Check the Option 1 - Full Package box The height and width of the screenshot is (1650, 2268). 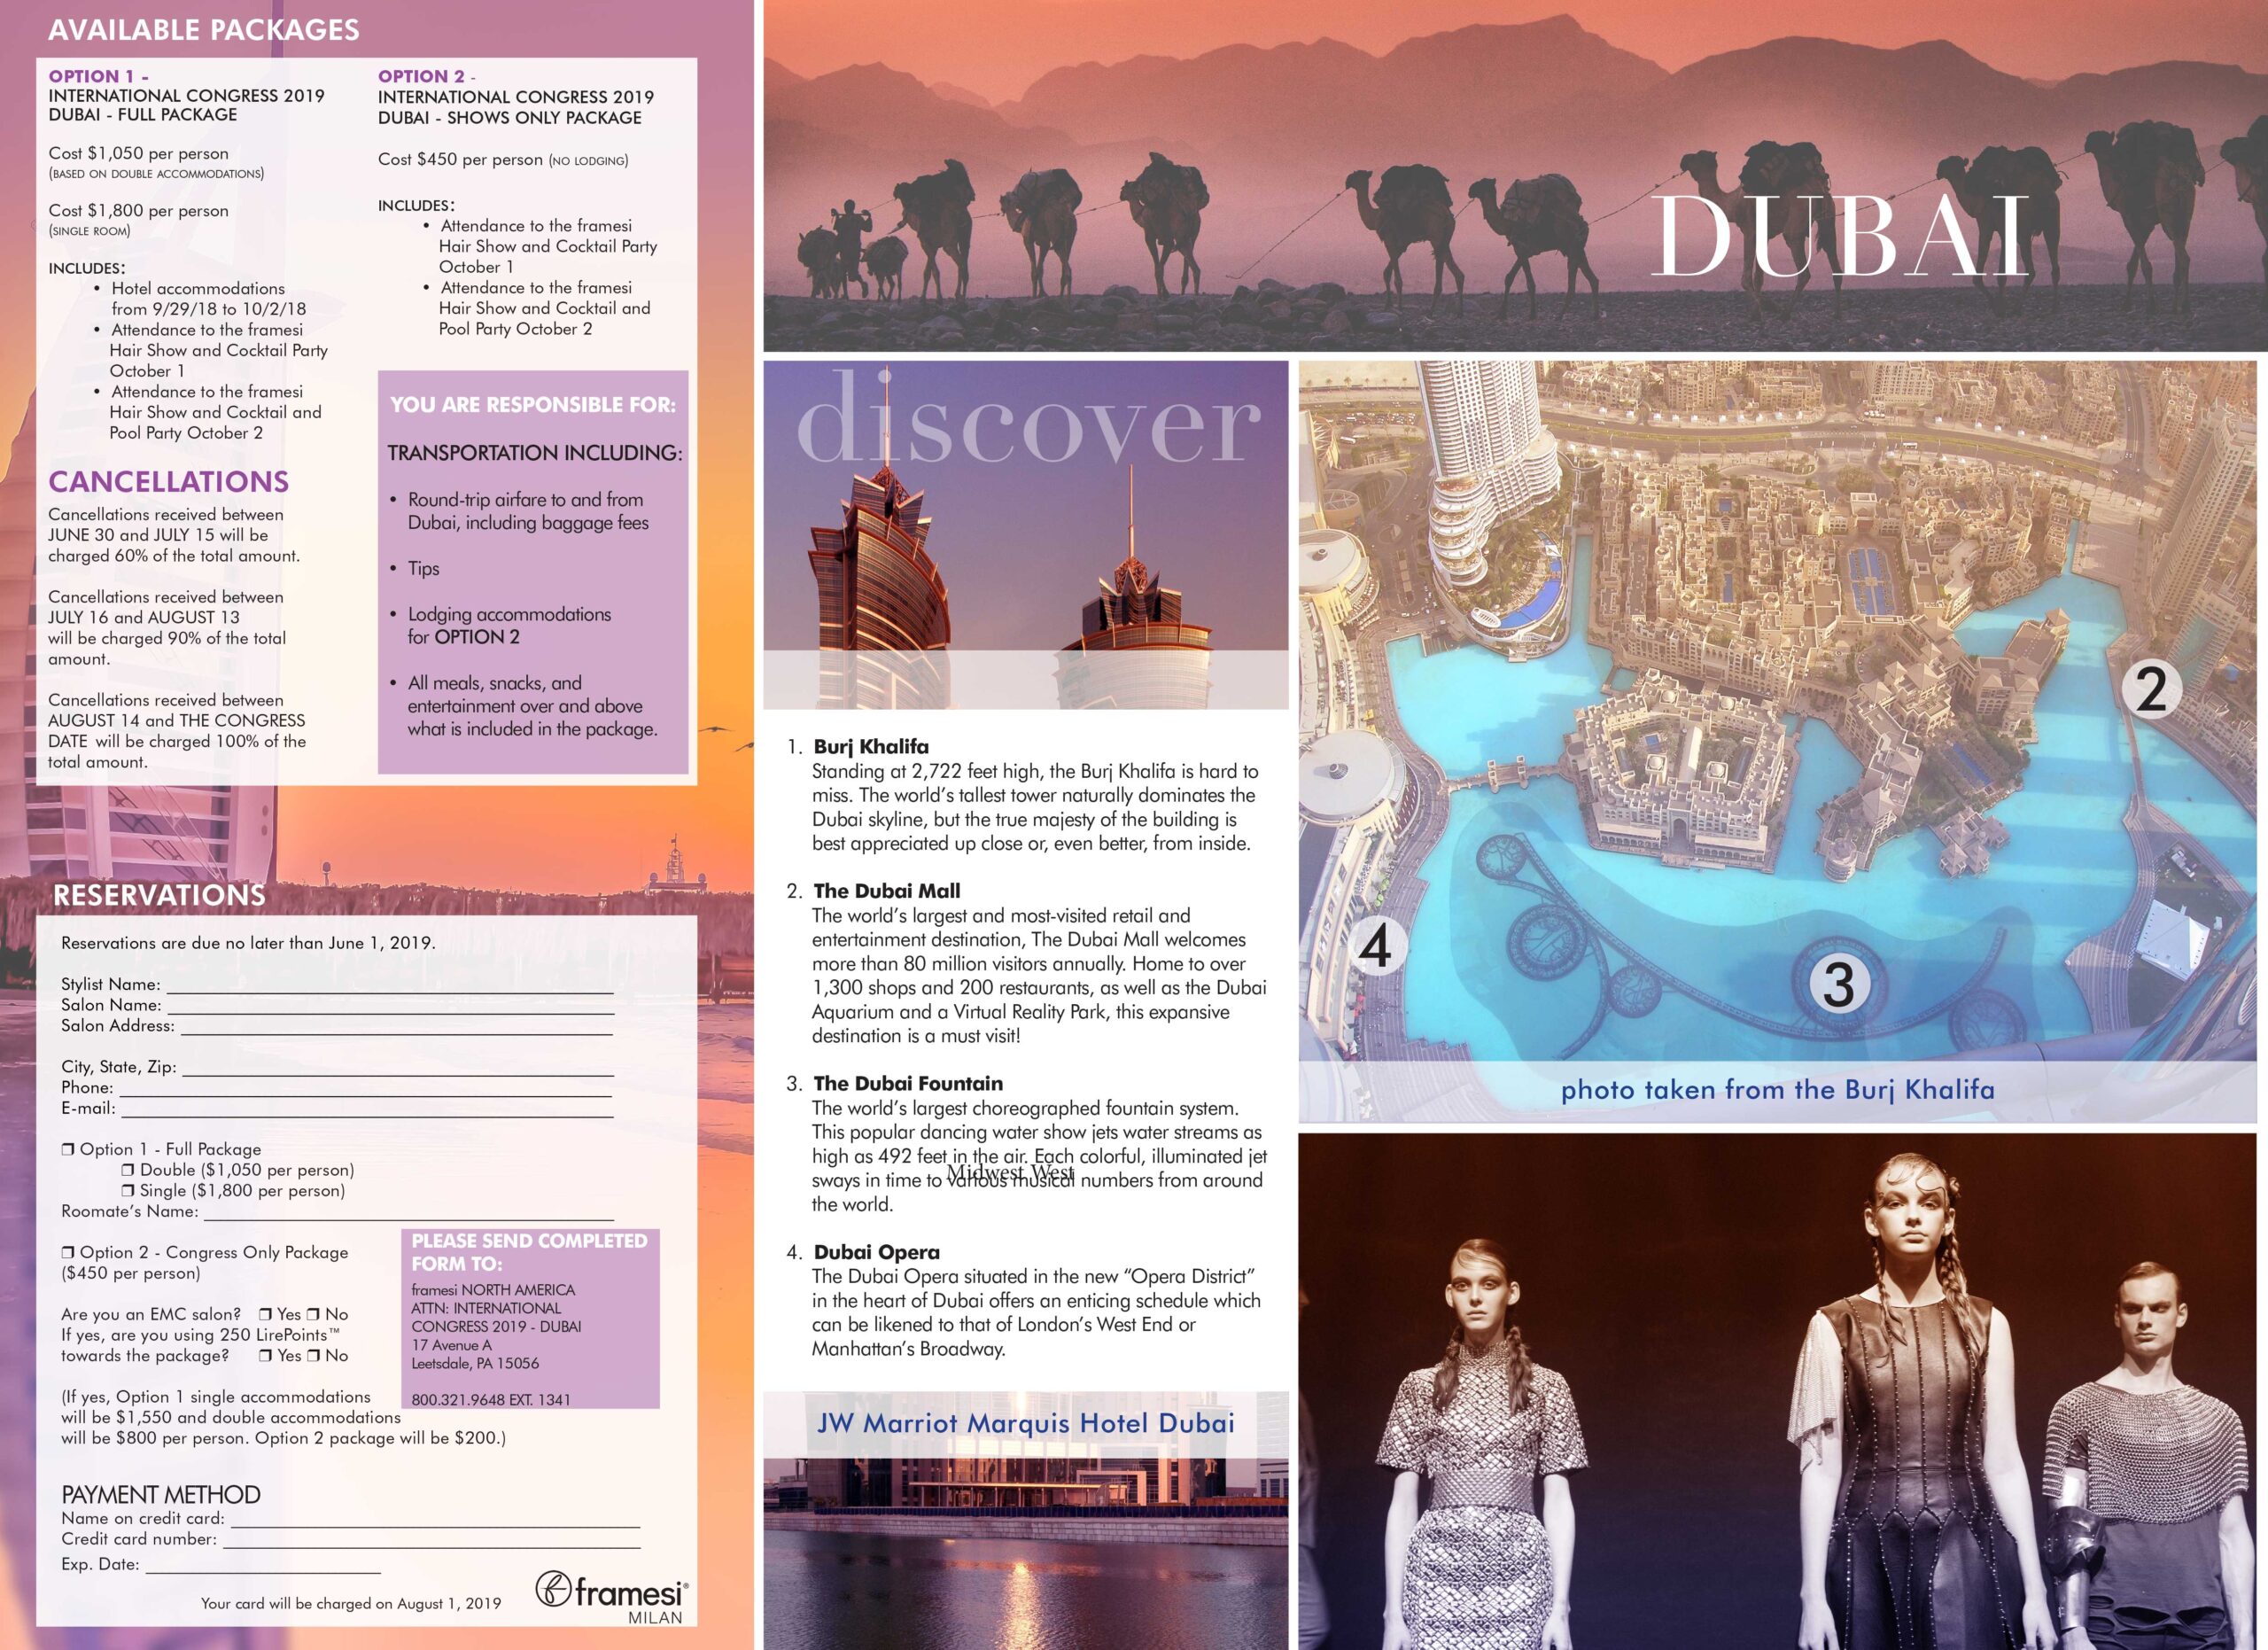pyautogui.click(x=68, y=1150)
